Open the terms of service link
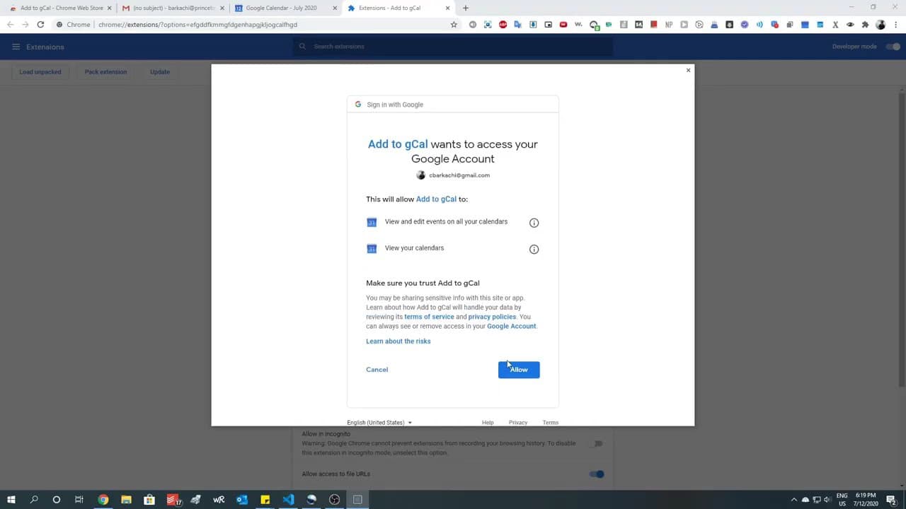The image size is (906, 509). pyautogui.click(x=429, y=317)
